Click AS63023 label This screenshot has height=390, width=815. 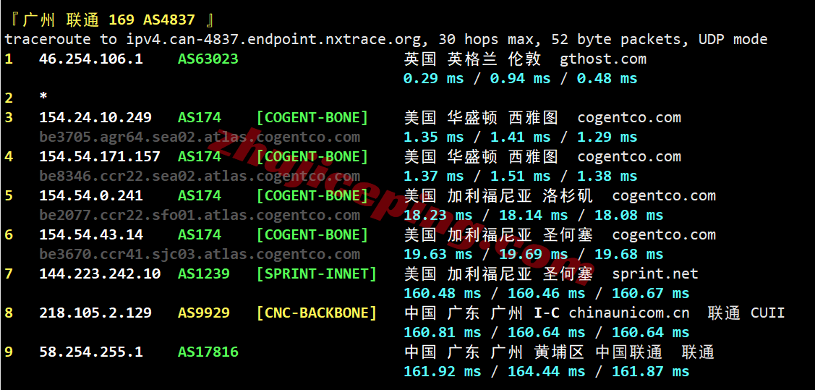pyautogui.click(x=208, y=59)
